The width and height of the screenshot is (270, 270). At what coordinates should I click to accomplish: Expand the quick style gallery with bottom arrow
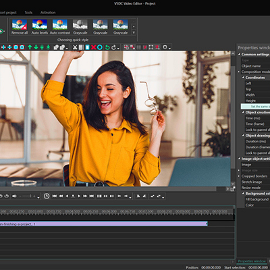(134, 32)
